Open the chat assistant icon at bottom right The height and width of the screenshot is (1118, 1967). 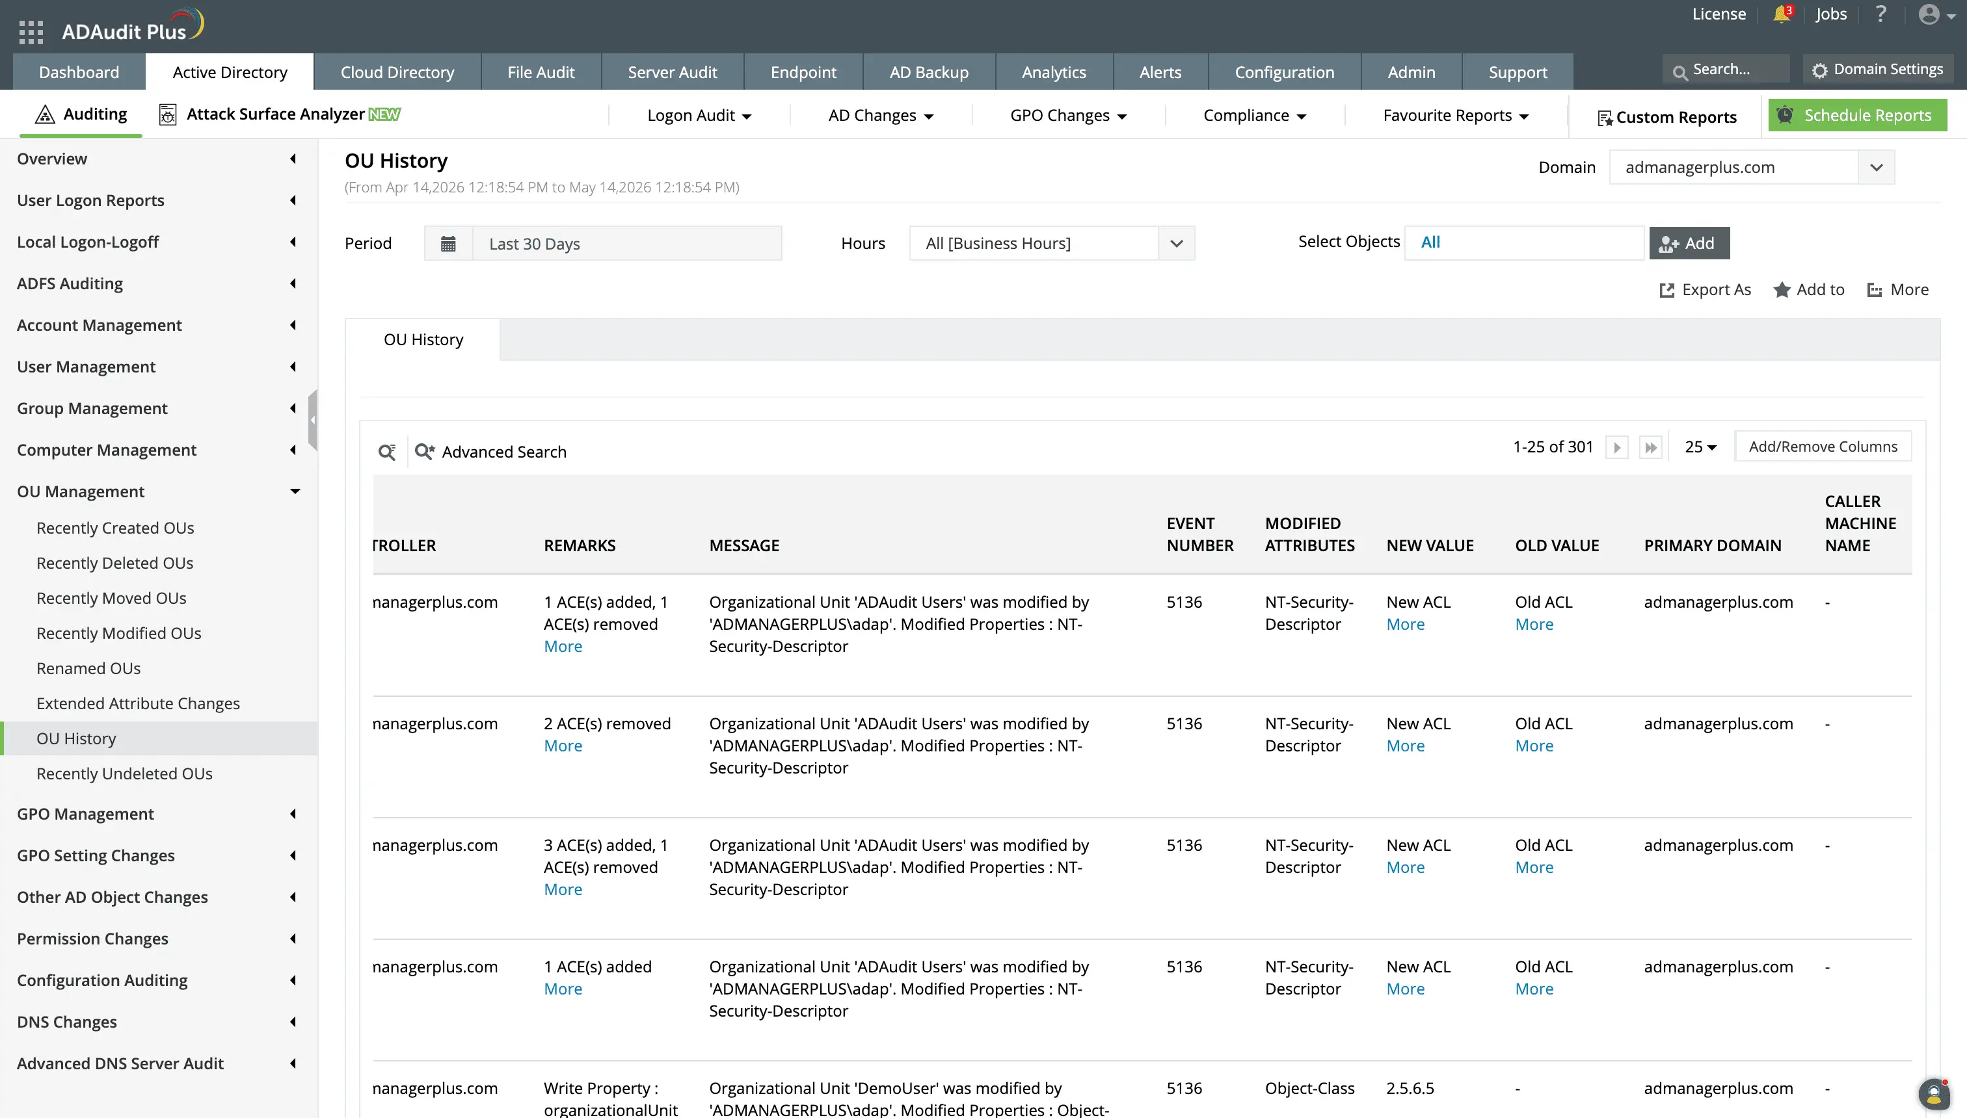tap(1934, 1094)
